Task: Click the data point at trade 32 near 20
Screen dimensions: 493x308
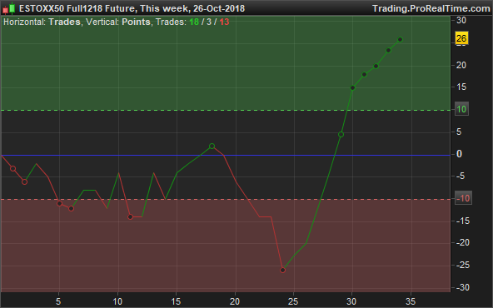Action: 376,67
